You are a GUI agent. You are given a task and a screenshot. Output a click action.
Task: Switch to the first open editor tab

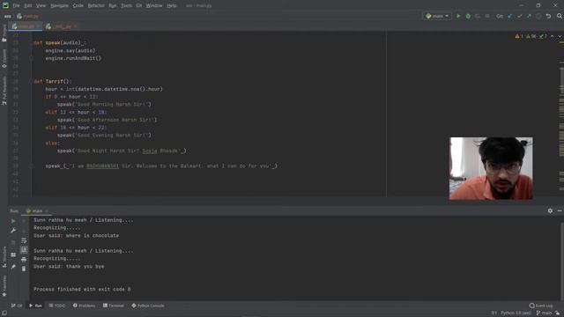coord(26,26)
